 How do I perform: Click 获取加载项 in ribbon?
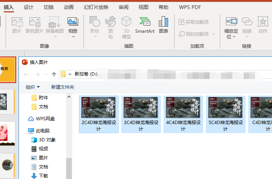193,22
